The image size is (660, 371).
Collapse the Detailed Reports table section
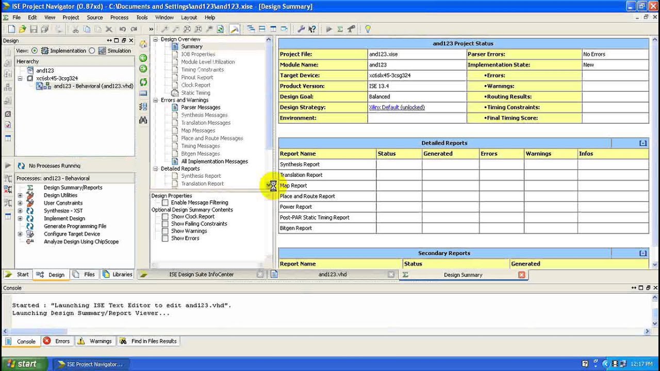(x=642, y=143)
